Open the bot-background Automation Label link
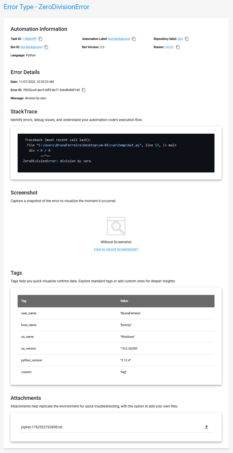This screenshot has height=453, width=233. [x=119, y=39]
